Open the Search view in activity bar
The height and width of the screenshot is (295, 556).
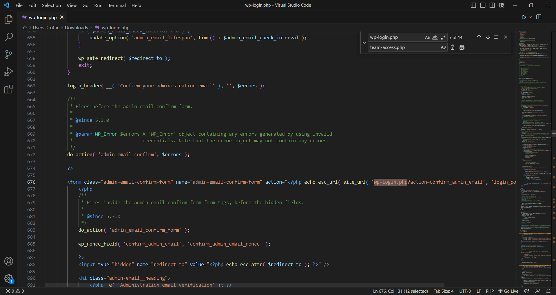9,37
